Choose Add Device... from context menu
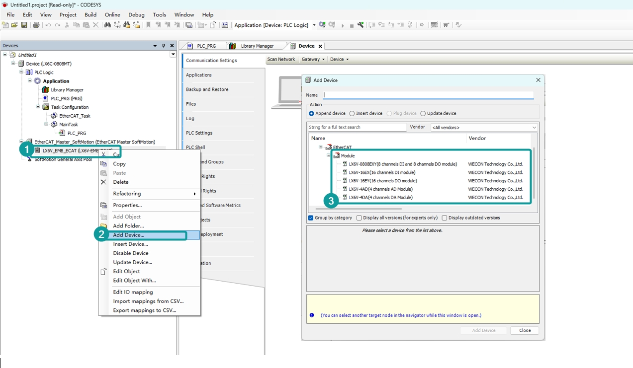Screen dimensions: 633x368 point(128,235)
